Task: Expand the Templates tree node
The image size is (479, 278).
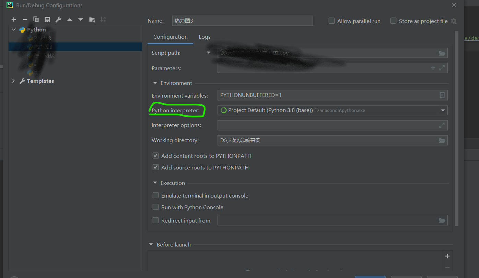Action: [x=13, y=81]
